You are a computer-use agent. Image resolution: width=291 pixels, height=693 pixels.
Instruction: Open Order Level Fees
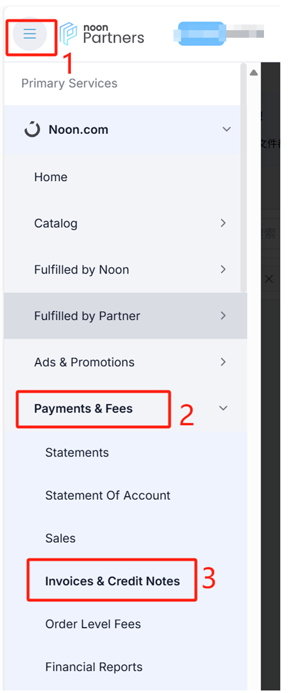pos(93,624)
